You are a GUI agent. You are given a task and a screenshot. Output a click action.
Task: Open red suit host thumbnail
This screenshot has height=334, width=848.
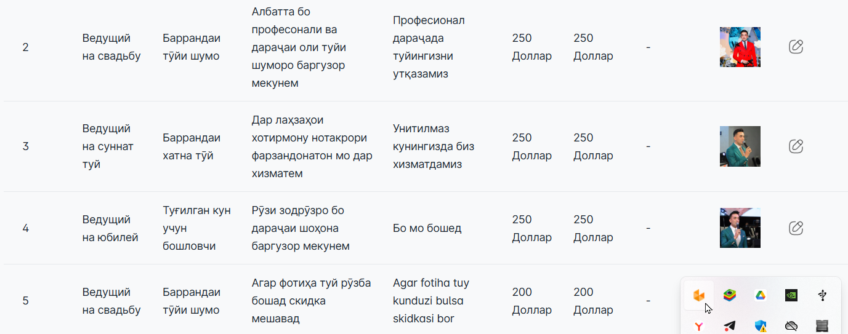click(740, 47)
